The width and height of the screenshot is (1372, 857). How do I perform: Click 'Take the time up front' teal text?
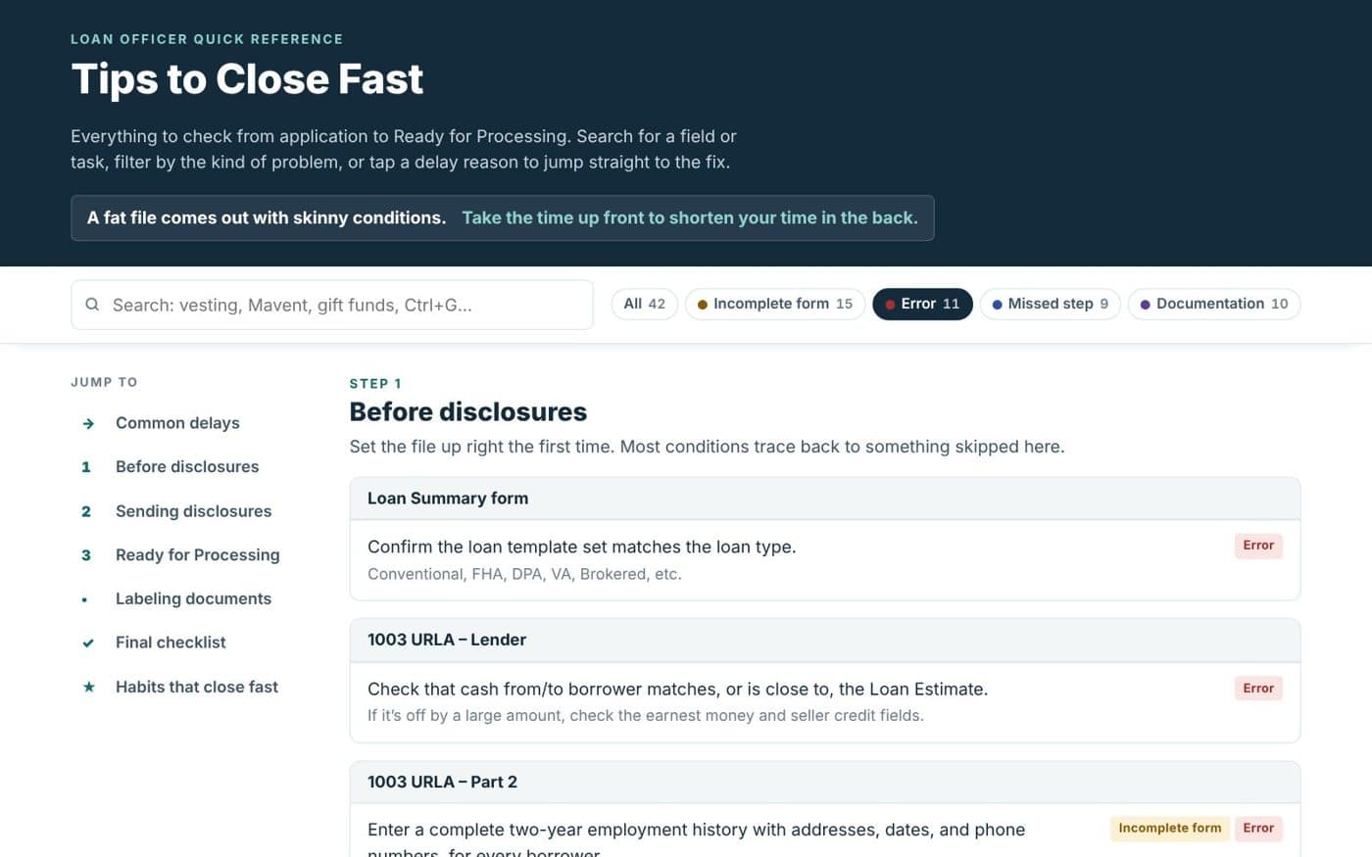coord(690,217)
